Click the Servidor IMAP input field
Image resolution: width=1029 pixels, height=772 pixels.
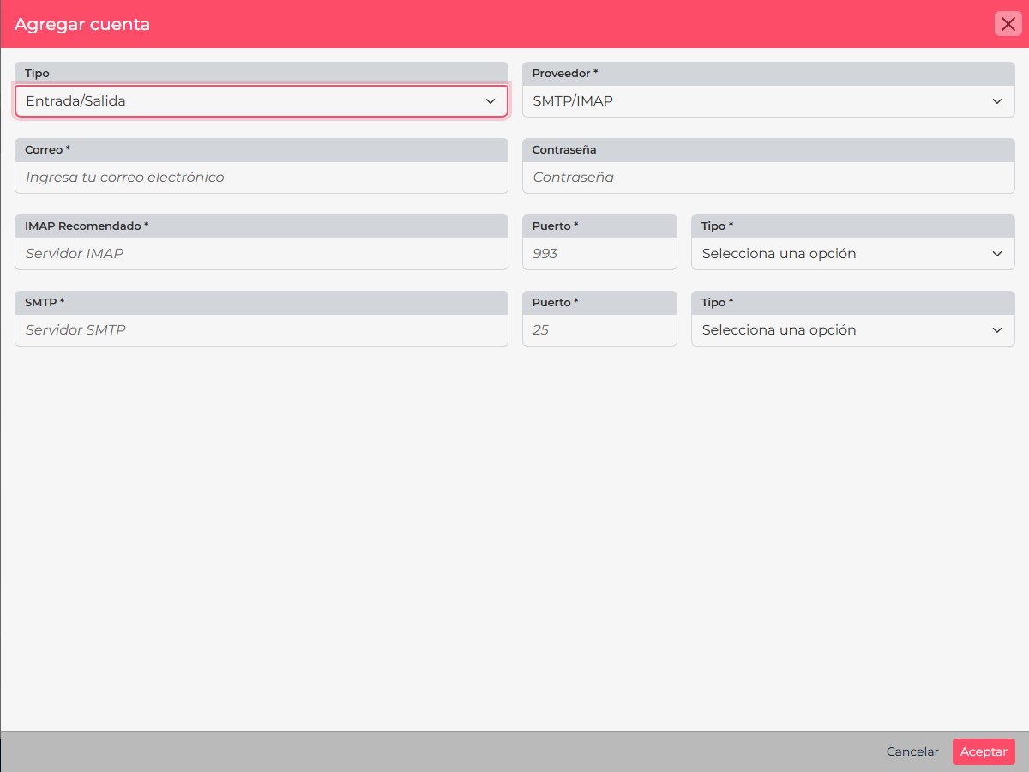(x=262, y=254)
